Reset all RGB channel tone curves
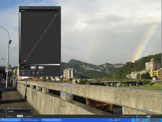This screenshot has height=122, width=162. click(38, 73)
